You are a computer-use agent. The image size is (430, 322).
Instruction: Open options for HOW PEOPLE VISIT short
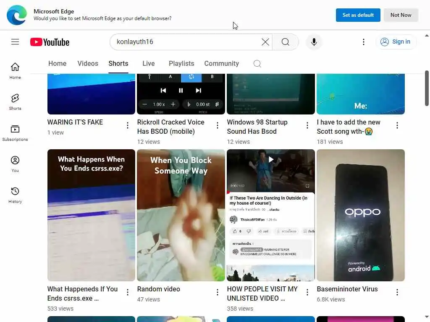pyautogui.click(x=307, y=292)
